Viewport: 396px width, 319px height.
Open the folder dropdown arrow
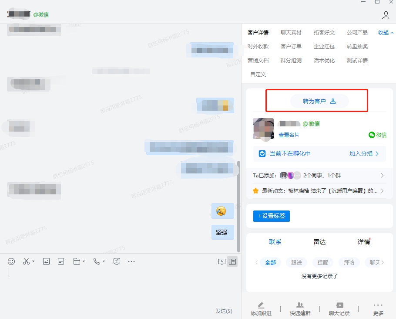(x=84, y=262)
